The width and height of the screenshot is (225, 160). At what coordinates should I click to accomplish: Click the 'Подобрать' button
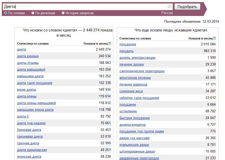pos(187,7)
